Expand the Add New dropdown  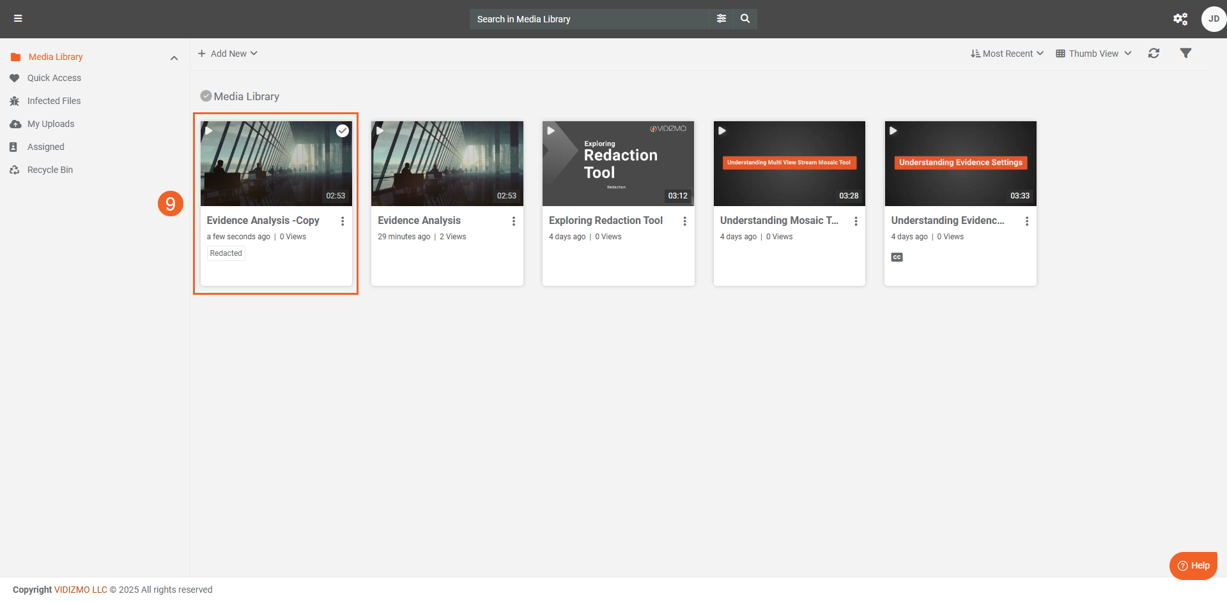click(x=228, y=54)
